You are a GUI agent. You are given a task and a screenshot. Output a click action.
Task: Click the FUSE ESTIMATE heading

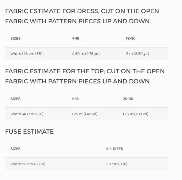[x=29, y=132]
